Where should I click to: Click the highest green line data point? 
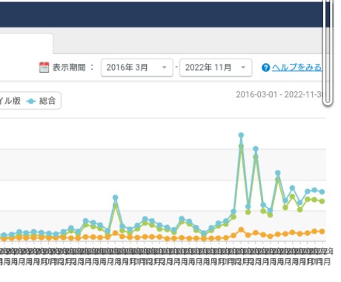tap(241, 146)
